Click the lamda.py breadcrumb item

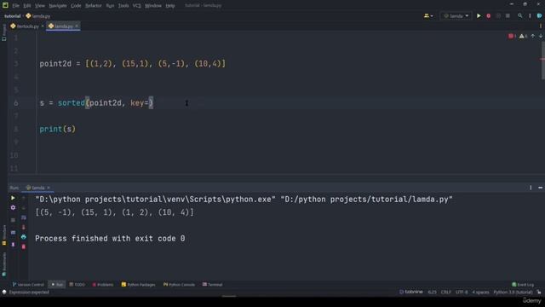tap(38, 16)
